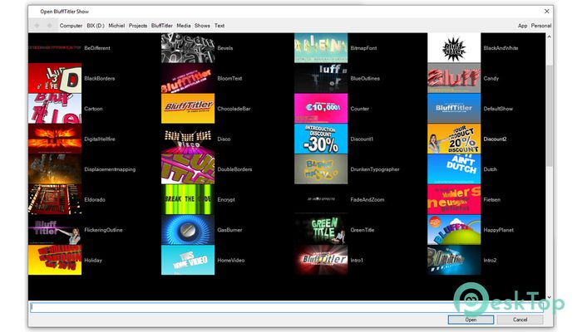Select the Bevels show thumbnail
Screen dimensions: 582x332
(x=188, y=48)
